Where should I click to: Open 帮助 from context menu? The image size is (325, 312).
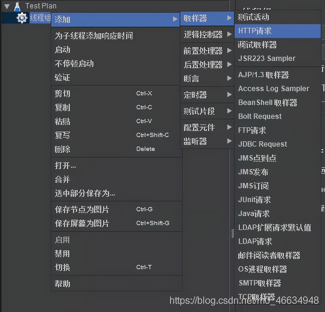(x=62, y=283)
